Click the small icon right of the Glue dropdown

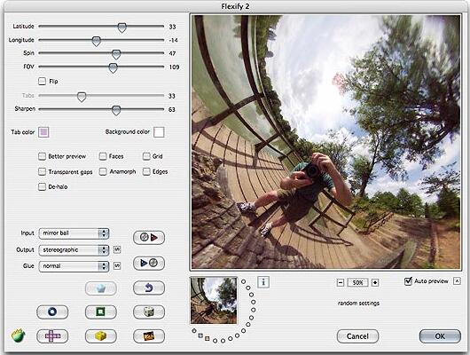pyautogui.click(x=117, y=265)
